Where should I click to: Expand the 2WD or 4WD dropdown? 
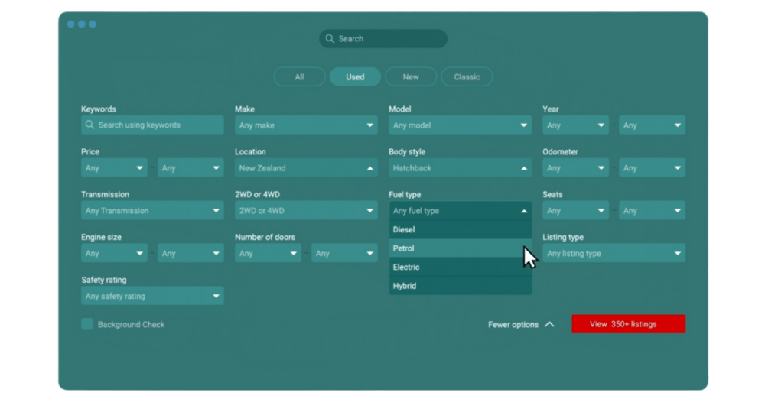[306, 211]
